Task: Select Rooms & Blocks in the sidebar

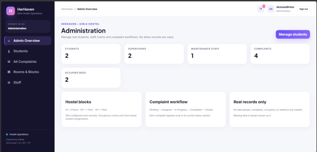Action: pos(28,72)
